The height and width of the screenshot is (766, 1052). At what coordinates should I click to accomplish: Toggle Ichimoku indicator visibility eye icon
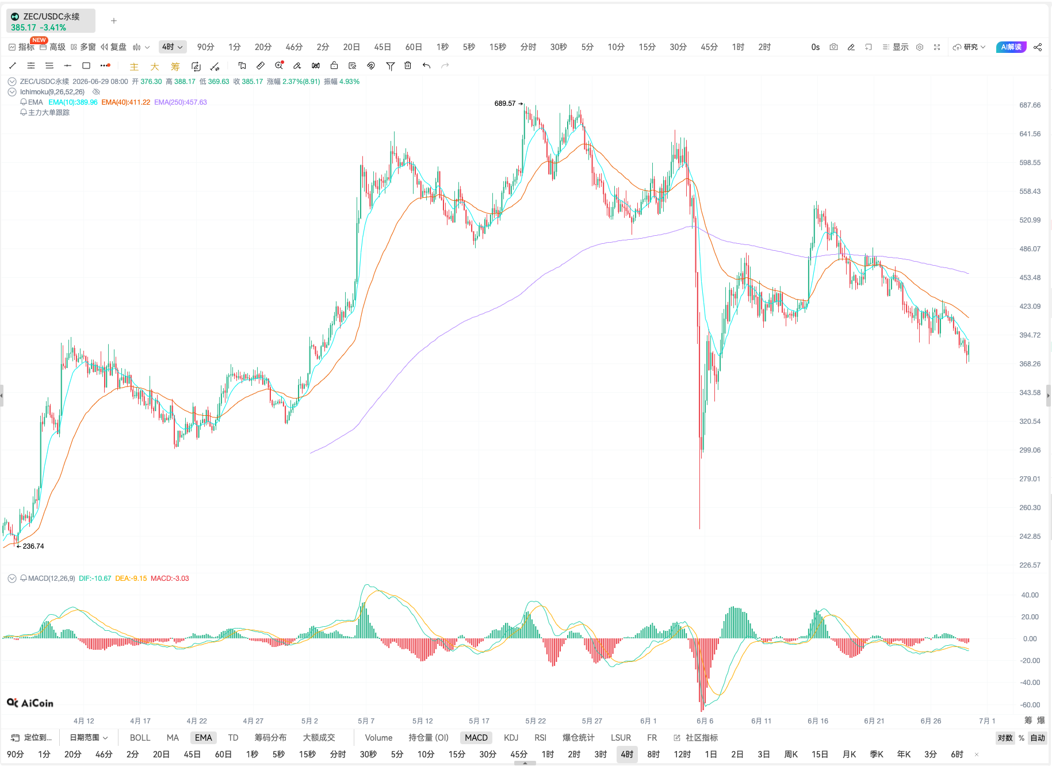[x=97, y=92]
